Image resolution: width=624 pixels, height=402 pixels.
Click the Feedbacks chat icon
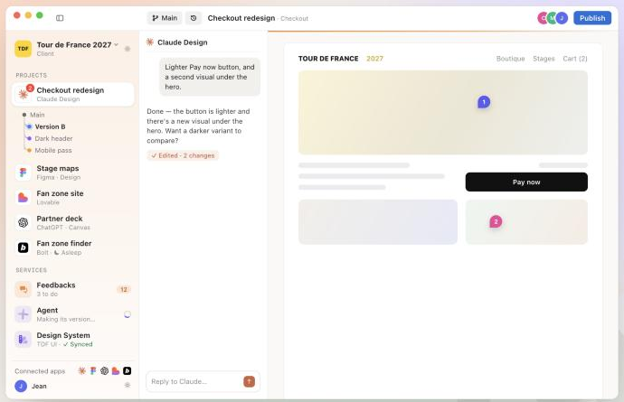tap(24, 289)
